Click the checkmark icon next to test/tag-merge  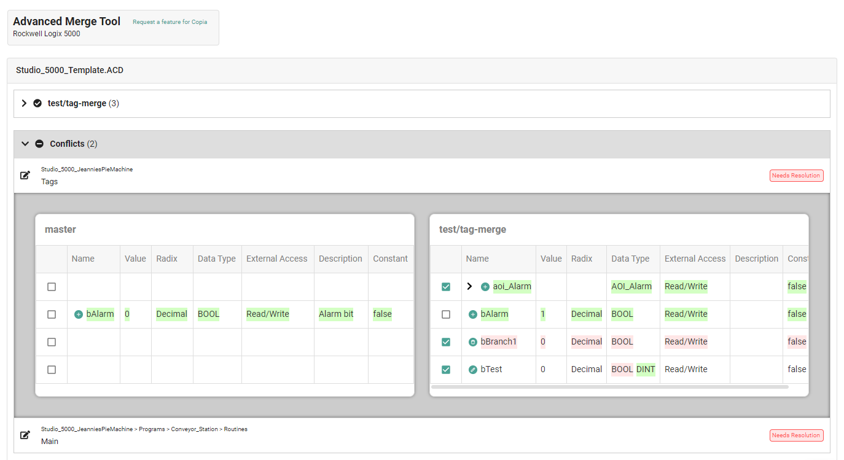click(x=37, y=103)
